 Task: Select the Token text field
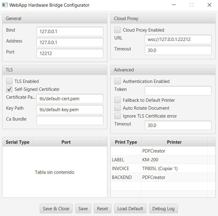[178, 91]
